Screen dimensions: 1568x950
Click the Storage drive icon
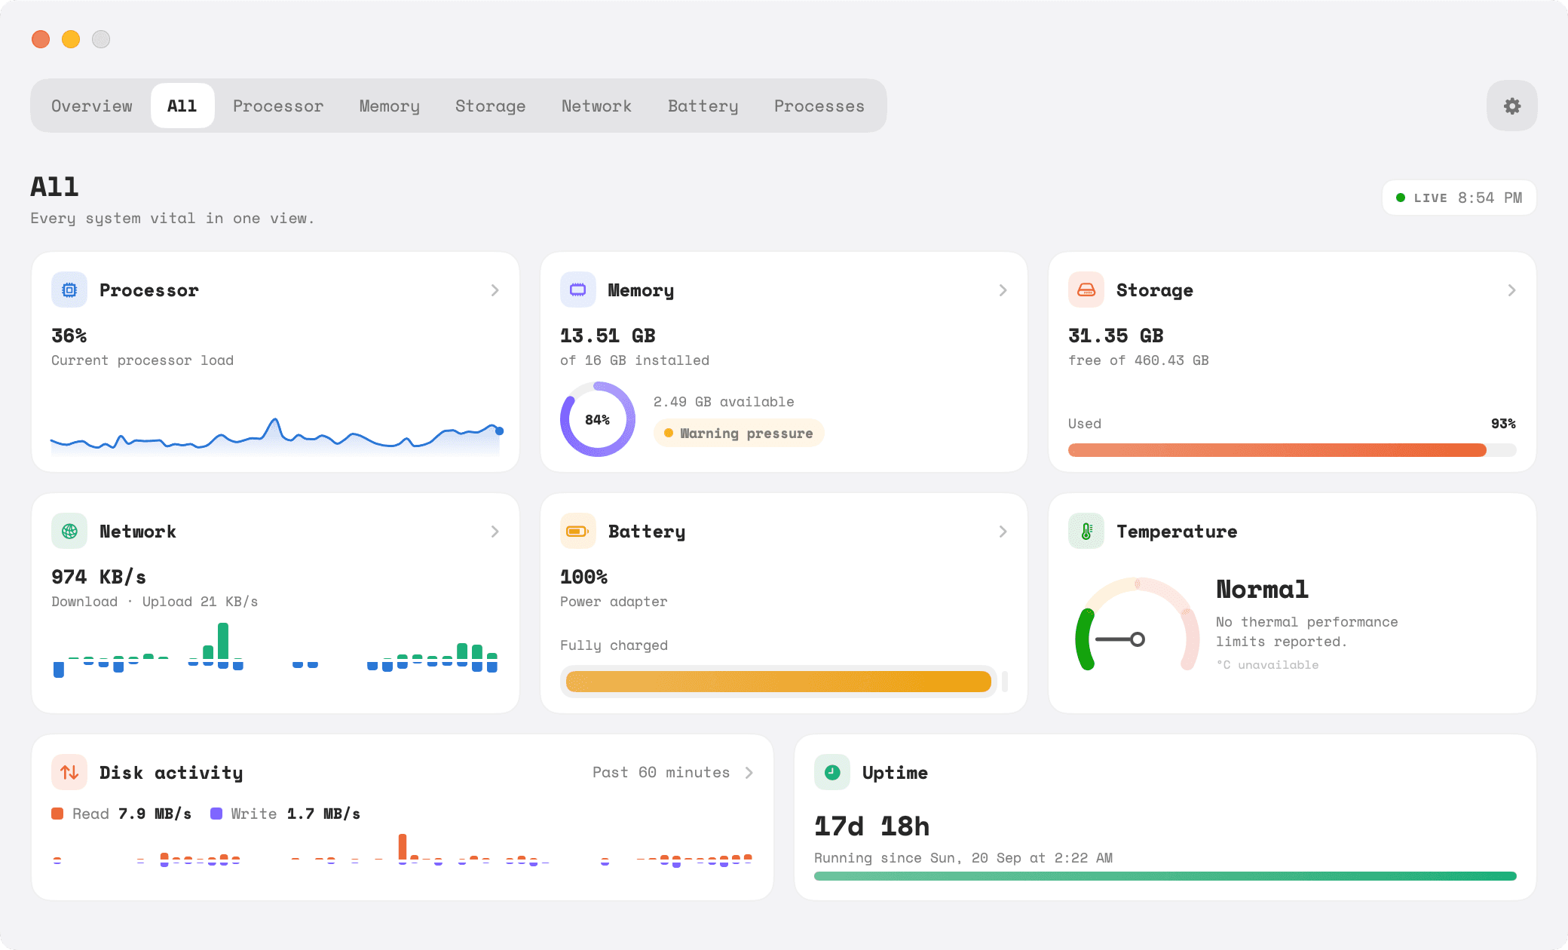click(x=1086, y=290)
